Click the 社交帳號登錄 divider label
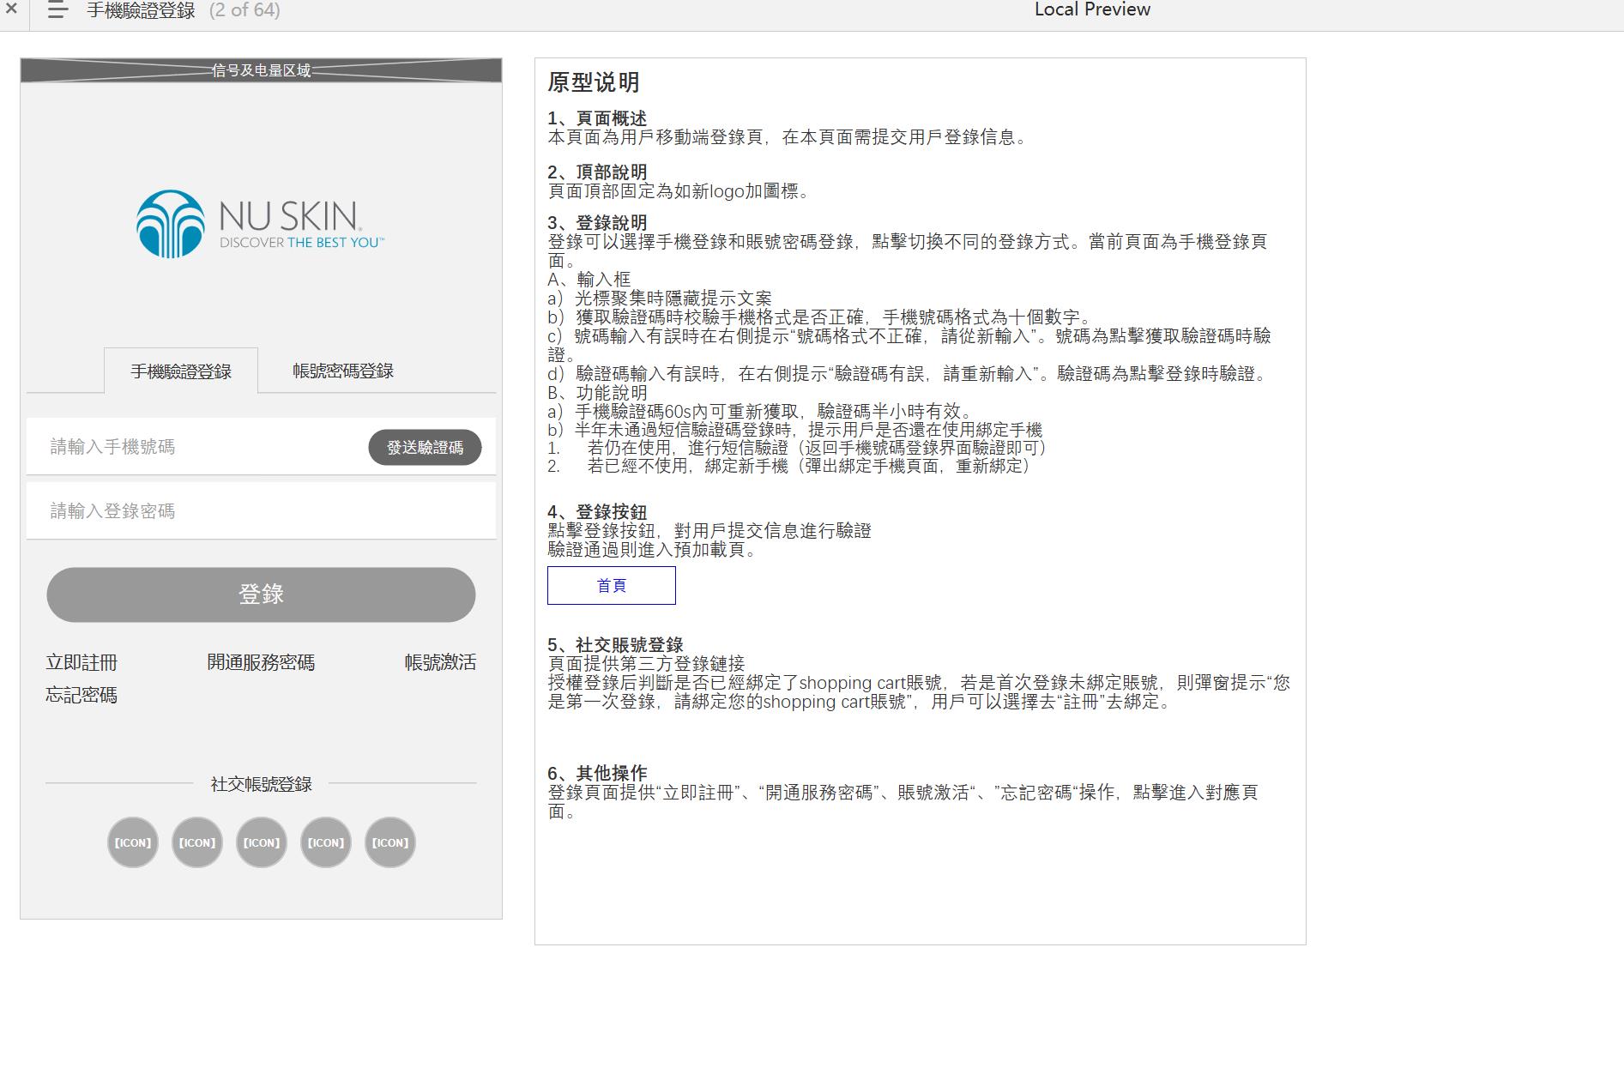The width and height of the screenshot is (1624, 1068). [x=261, y=784]
